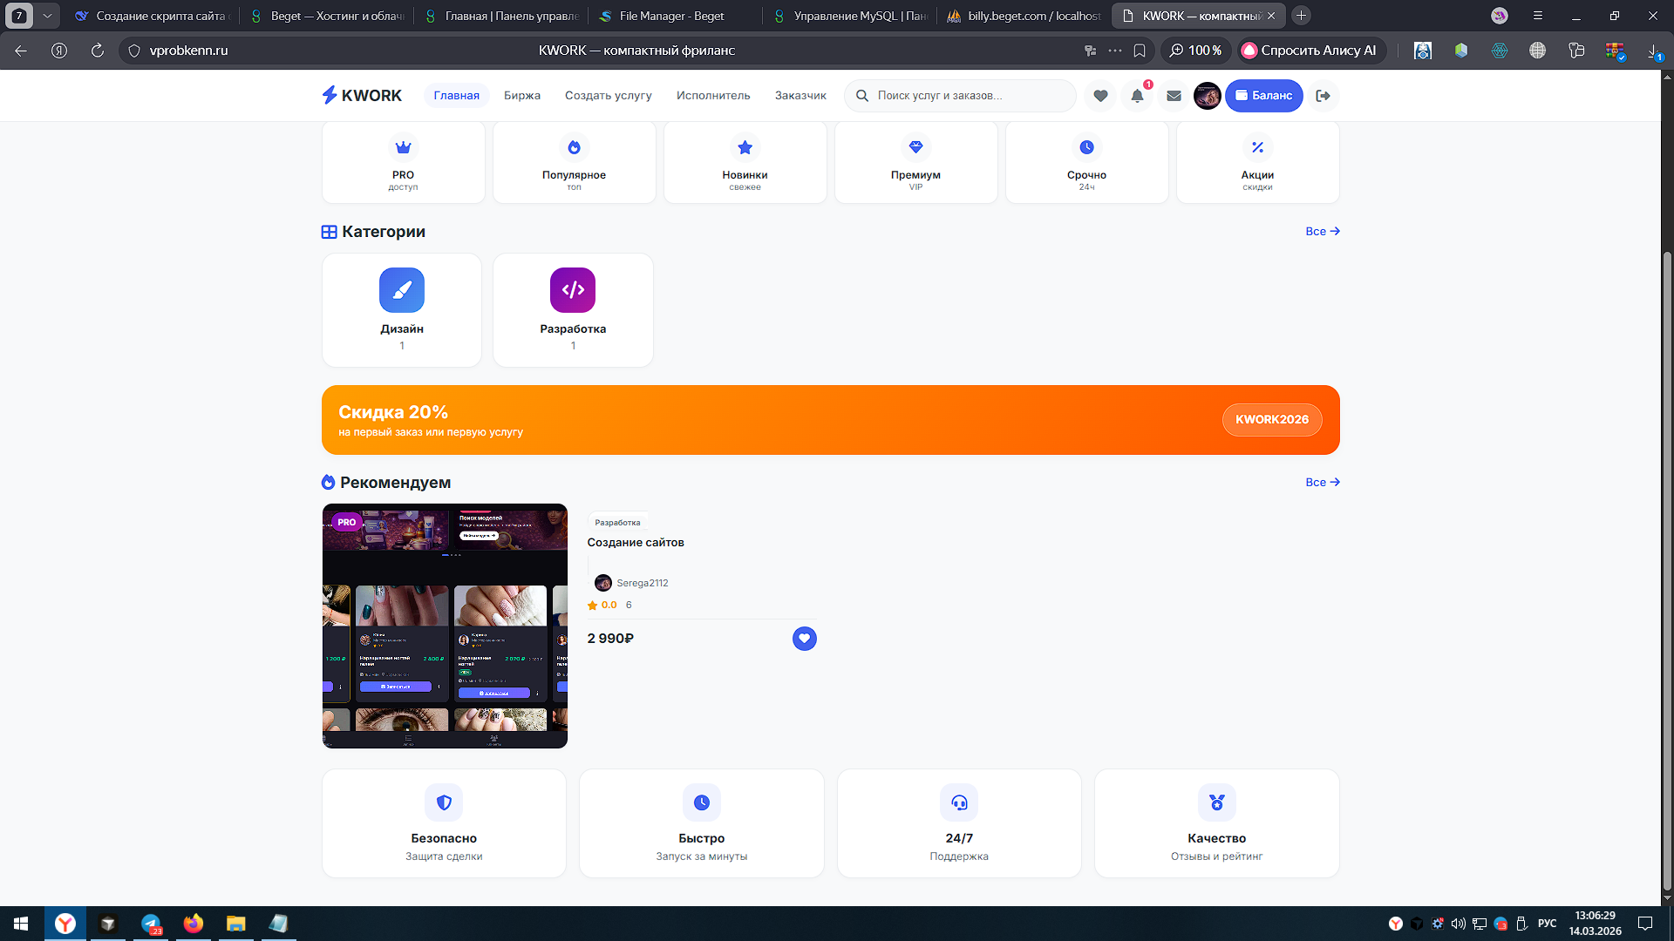
Task: Open Биржа nav item
Action: pos(522,96)
